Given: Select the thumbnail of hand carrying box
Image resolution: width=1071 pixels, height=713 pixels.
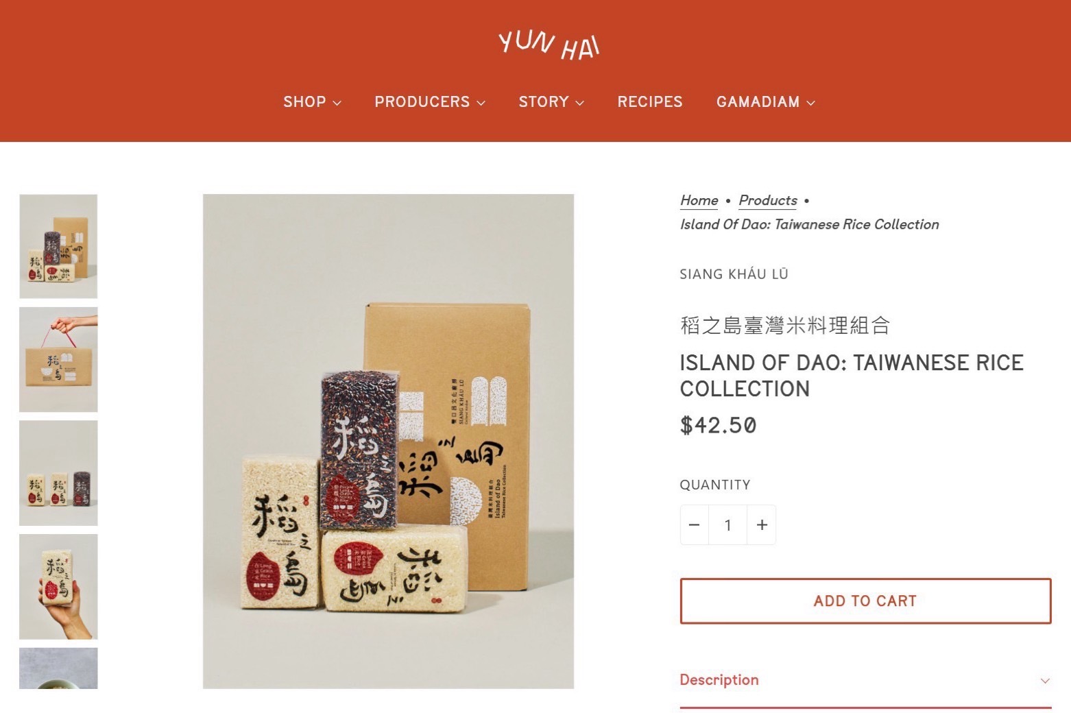Looking at the screenshot, I should click(x=58, y=360).
